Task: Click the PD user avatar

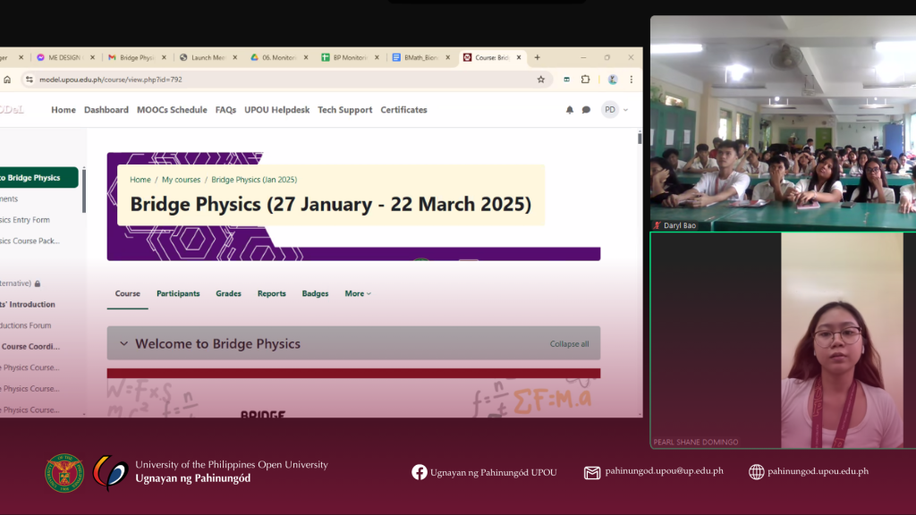Action: (x=610, y=110)
